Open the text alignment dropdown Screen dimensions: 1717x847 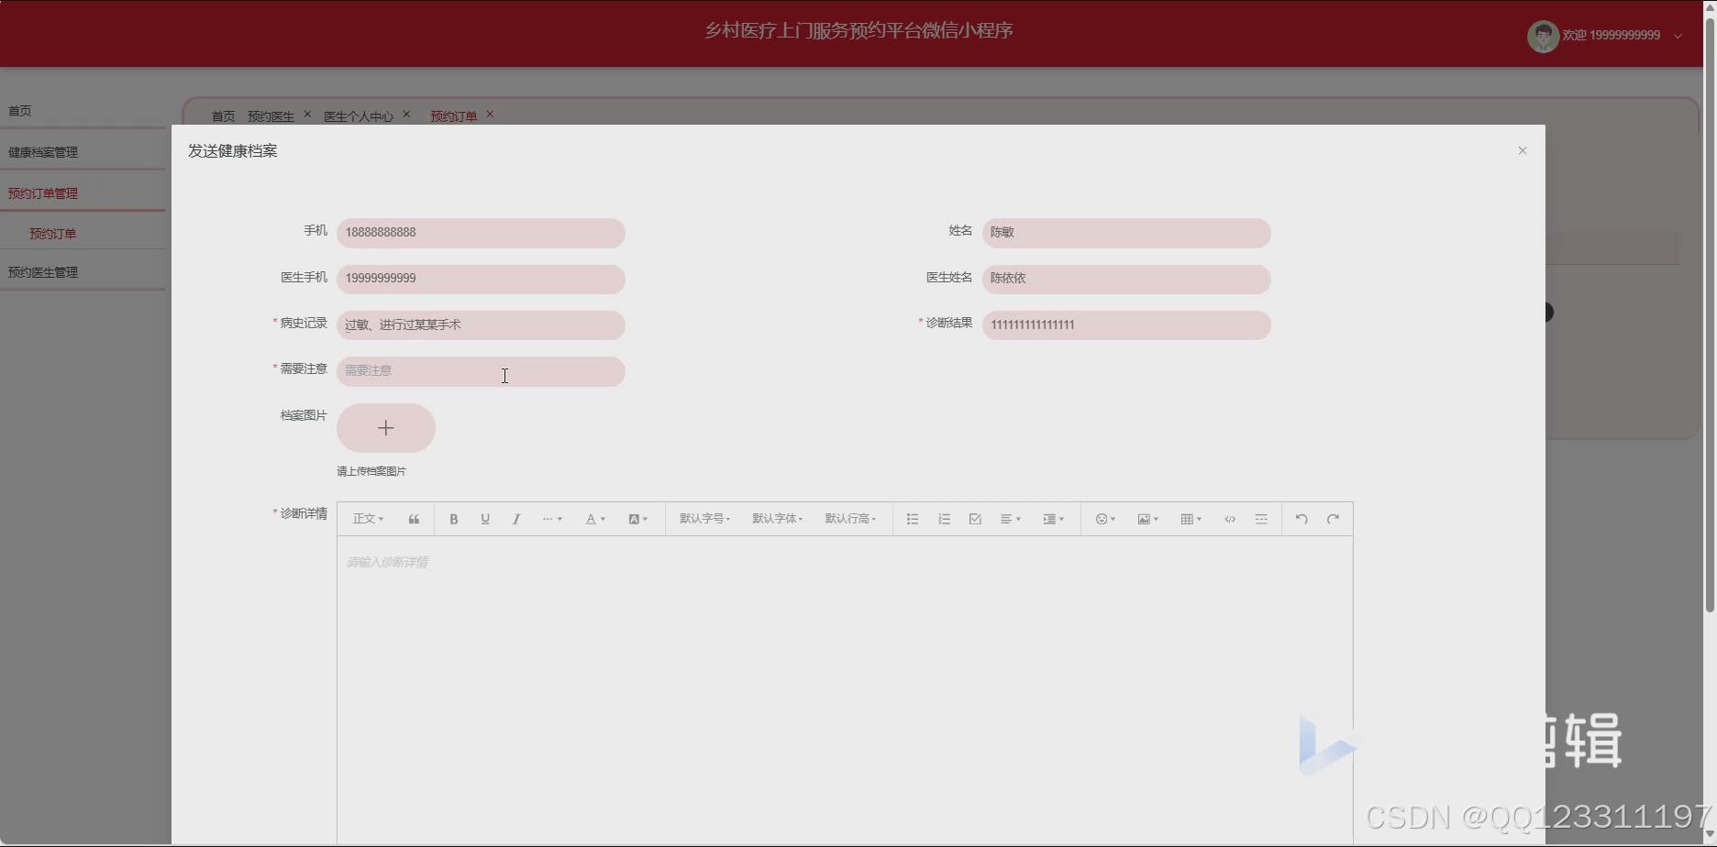(x=1011, y=519)
